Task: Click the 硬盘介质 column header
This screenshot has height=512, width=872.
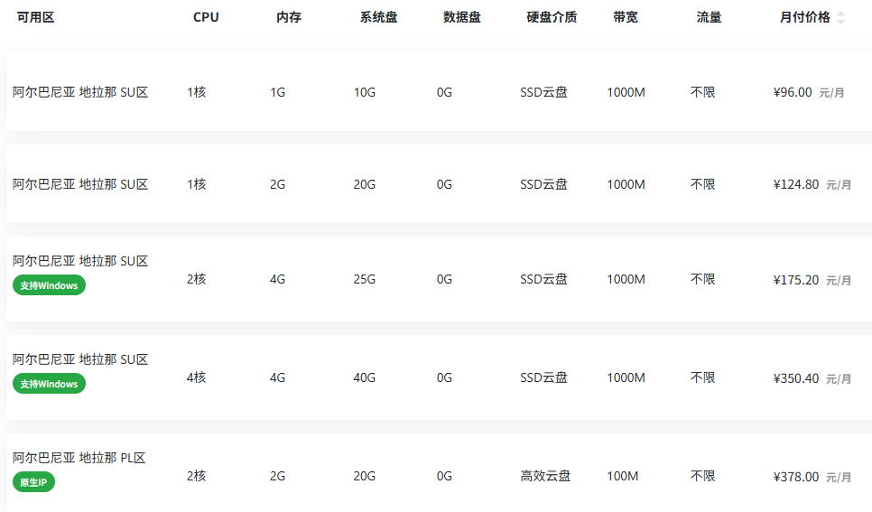Action: point(552,17)
